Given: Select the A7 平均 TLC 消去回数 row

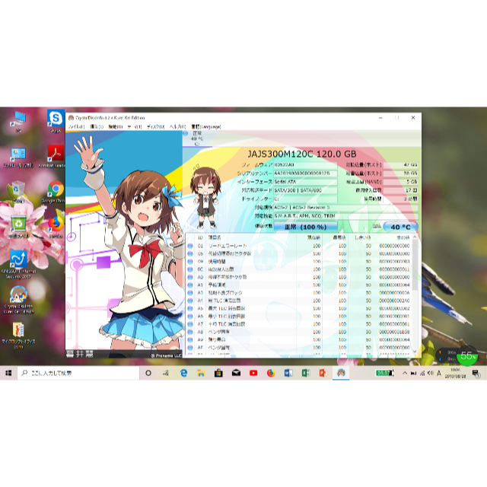Looking at the screenshot, I should tap(299, 324).
